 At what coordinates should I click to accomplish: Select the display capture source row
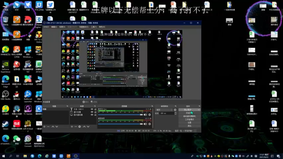[x=83, y=114]
